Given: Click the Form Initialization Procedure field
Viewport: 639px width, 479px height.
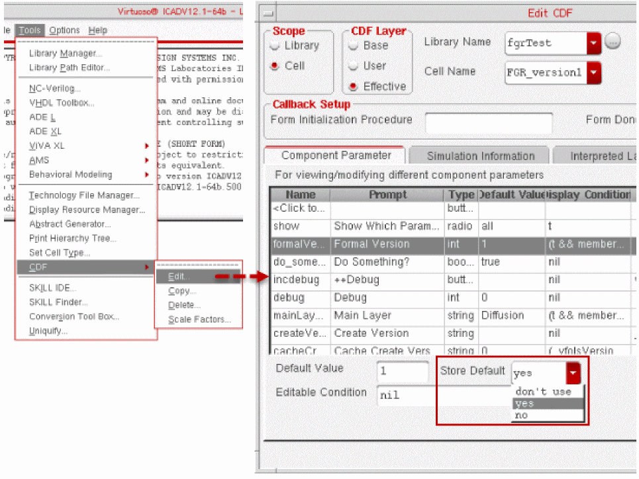Looking at the screenshot, I should point(488,122).
